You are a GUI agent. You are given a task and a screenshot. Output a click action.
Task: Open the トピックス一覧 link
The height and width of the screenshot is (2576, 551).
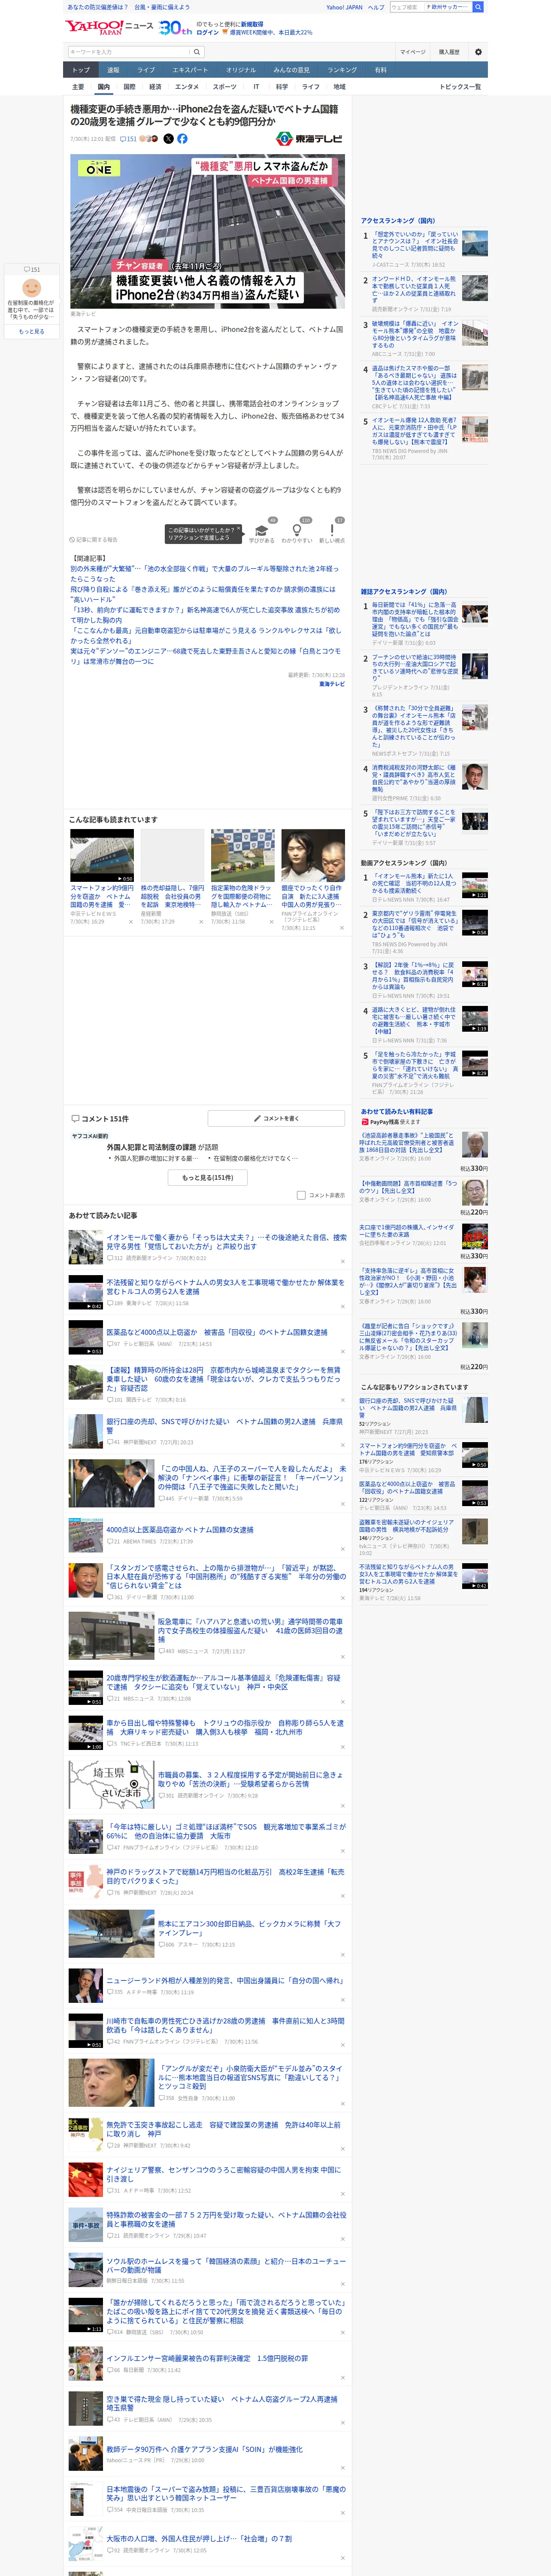coord(460,87)
